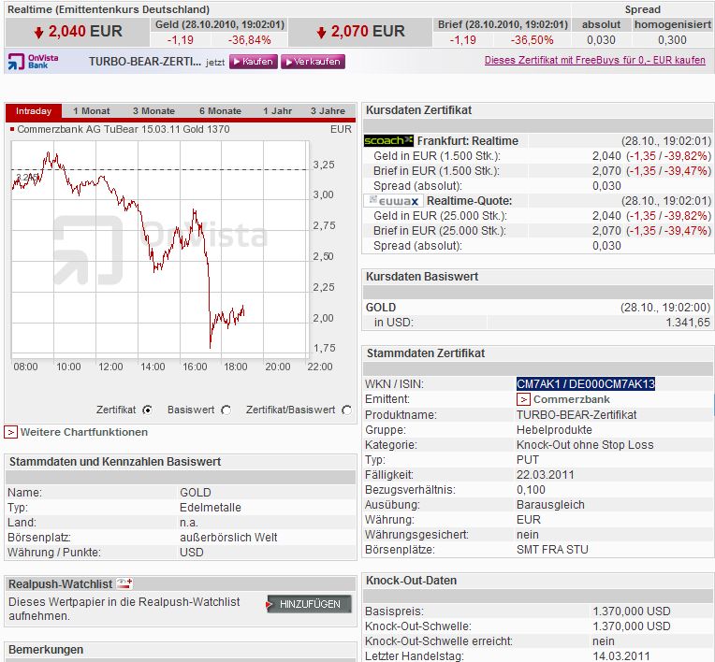Image resolution: width=715 pixels, height=662 pixels.
Task: Click the Kursdaten Basiswert section header
Action: 422,277
